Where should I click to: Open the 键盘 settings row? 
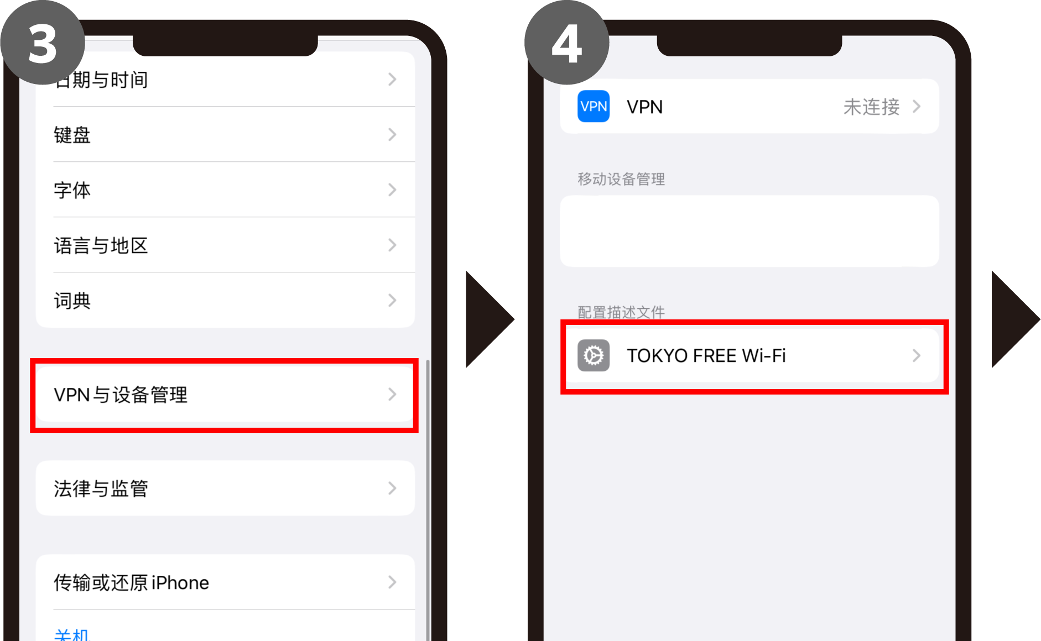pos(225,134)
